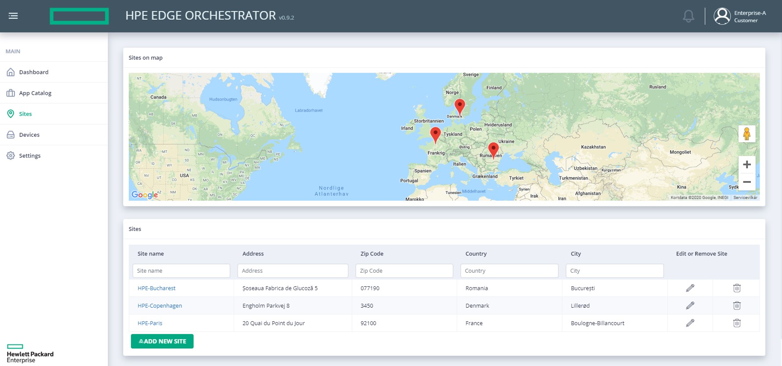Open Settings in the sidebar
The image size is (782, 366).
(x=30, y=156)
